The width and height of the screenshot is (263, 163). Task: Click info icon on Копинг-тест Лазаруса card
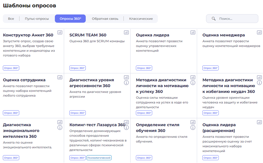coord(126,127)
